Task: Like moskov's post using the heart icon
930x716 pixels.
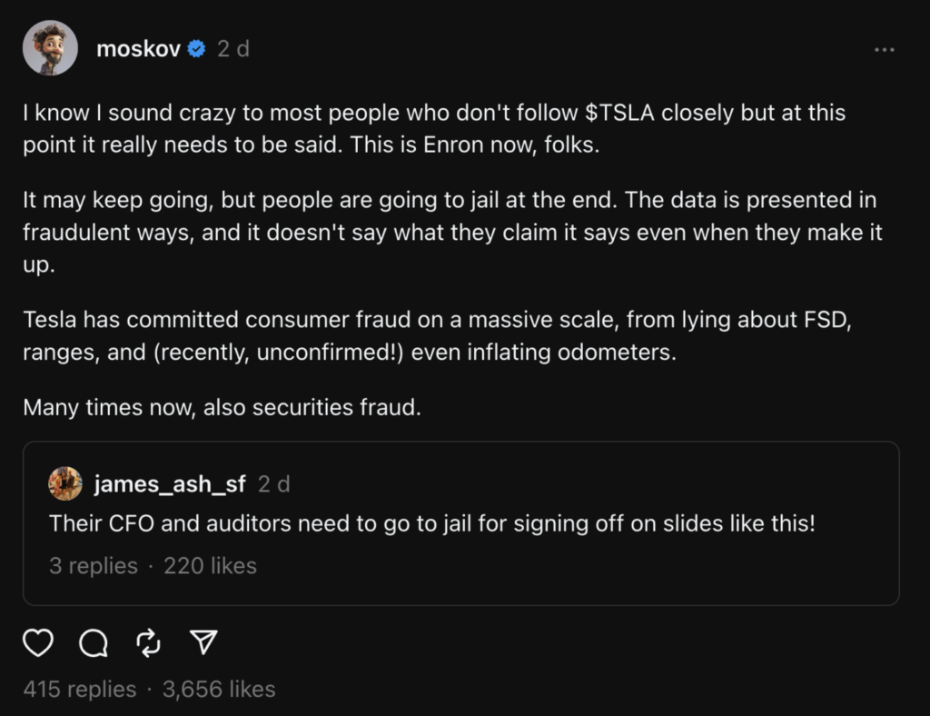Action: point(38,643)
